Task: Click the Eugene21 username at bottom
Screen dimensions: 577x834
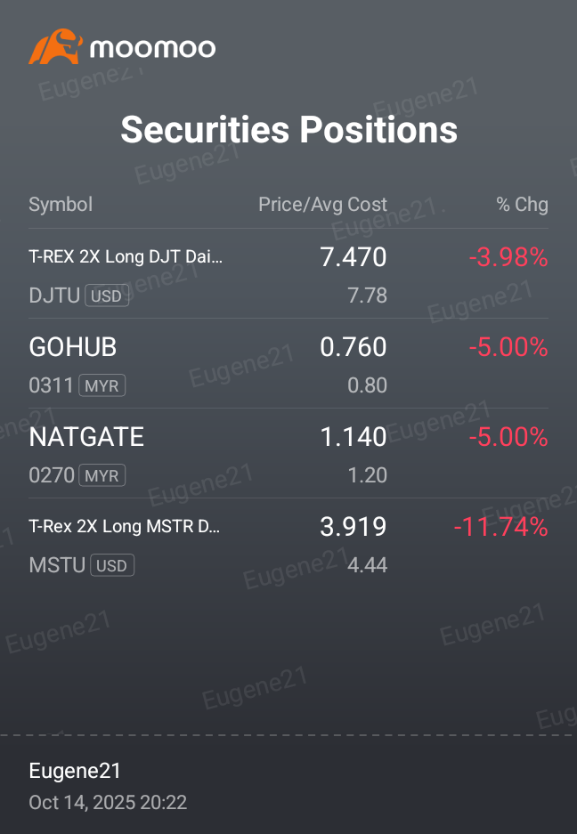Action: click(x=75, y=771)
